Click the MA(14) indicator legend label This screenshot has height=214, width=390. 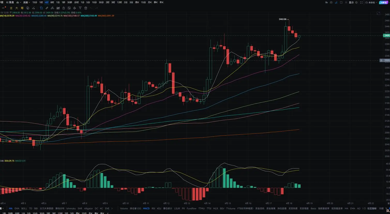point(7,16)
